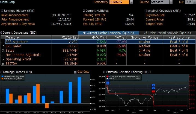Click Avg/Implied 1 Day Move label
Screen dimensions: 196x114
(x=18, y=24)
